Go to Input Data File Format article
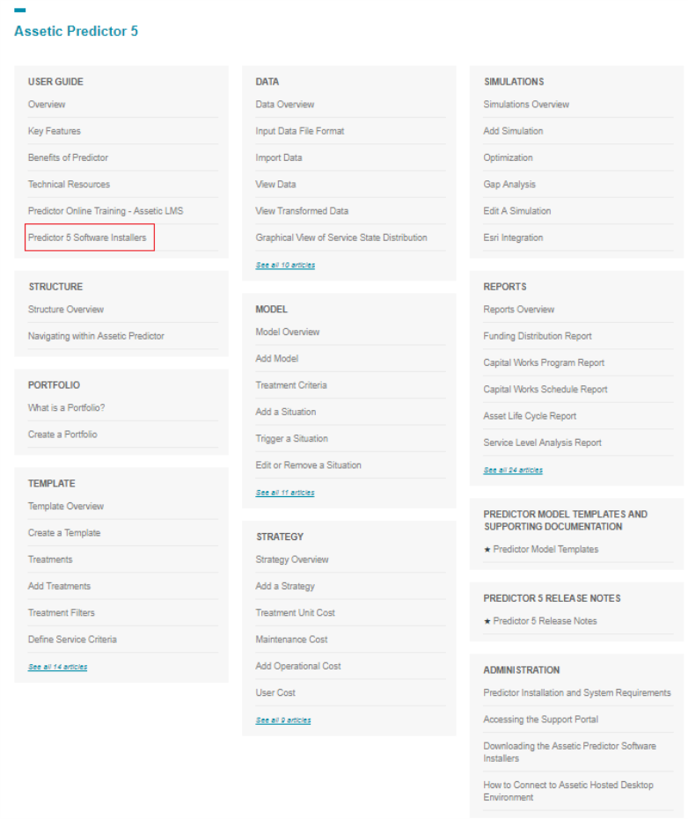This screenshot has width=688, height=819. click(300, 131)
